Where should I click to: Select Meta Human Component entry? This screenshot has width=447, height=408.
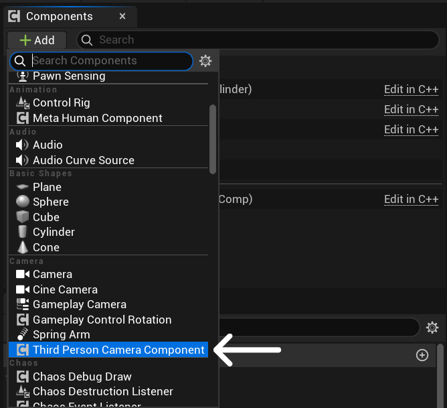point(97,118)
